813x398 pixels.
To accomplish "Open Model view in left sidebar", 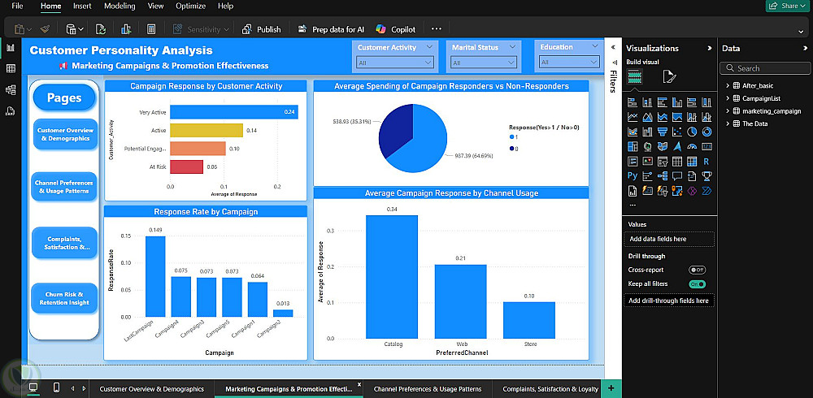I will tap(11, 89).
